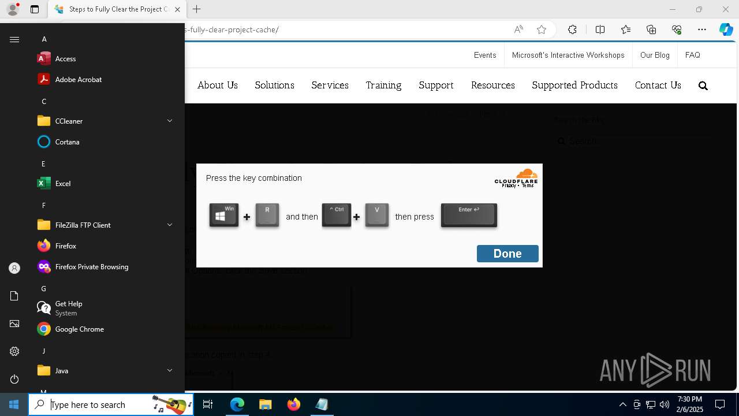Click the Done button in the dialog
Viewport: 739px width, 416px height.
point(507,254)
